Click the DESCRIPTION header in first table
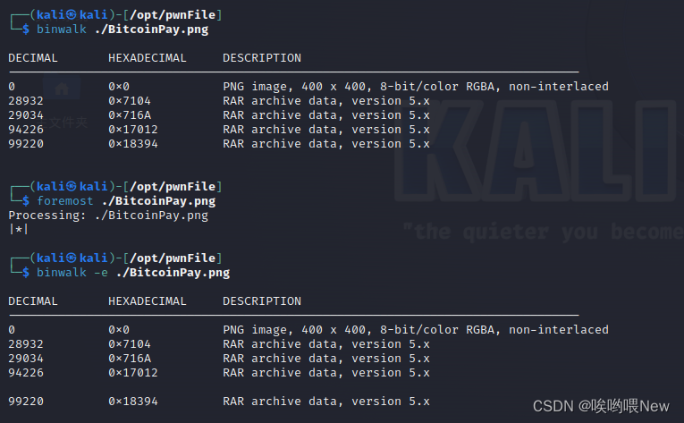684x423 pixels. 262,58
